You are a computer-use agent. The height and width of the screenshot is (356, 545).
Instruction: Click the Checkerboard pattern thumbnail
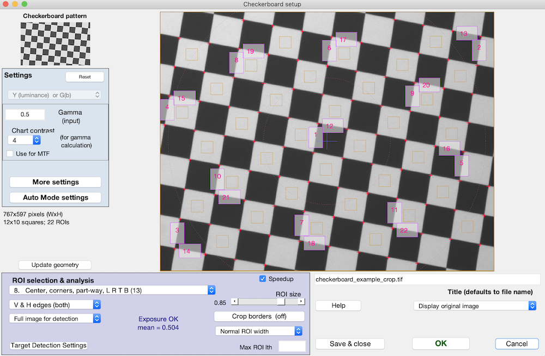click(x=55, y=43)
